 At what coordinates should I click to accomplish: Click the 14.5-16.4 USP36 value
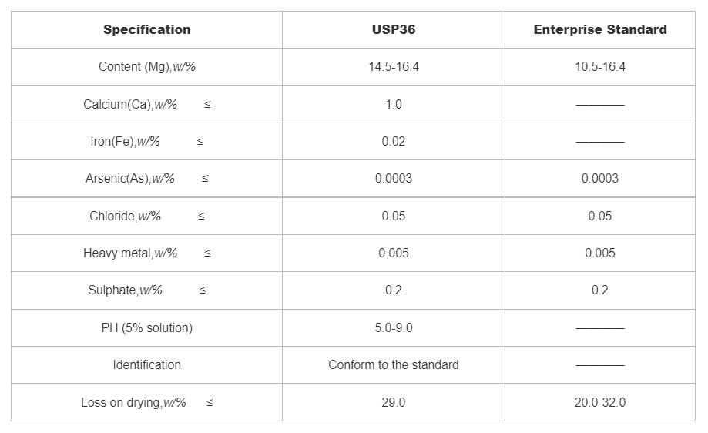click(393, 67)
